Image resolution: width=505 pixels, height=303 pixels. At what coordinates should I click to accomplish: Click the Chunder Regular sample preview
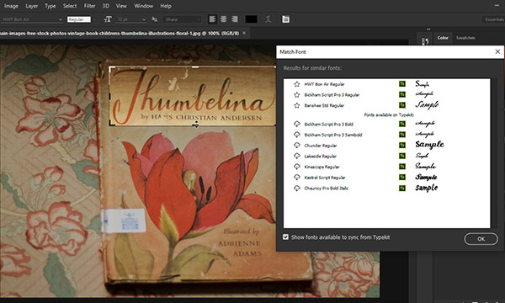429,145
